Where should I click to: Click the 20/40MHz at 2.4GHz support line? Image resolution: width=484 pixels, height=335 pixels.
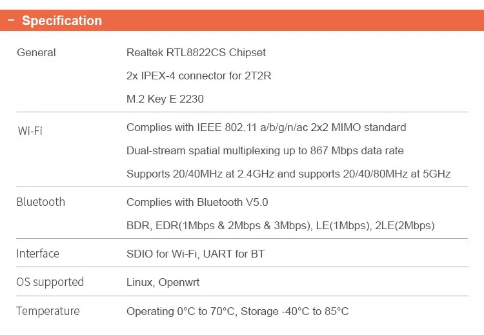coord(288,174)
